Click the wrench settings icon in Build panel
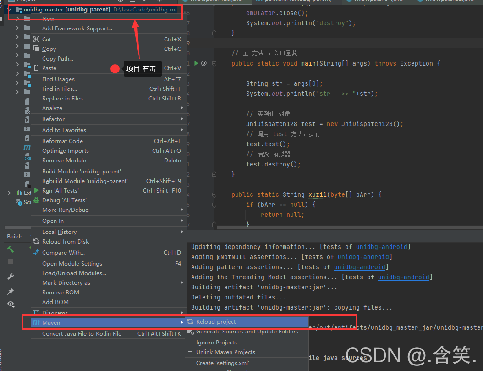Screen dimensions: 483x371 tap(11, 277)
